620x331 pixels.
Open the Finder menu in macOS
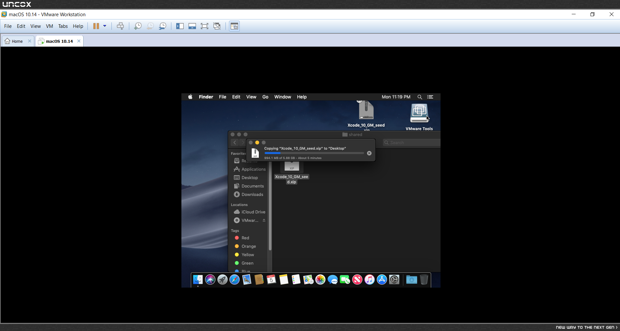[206, 97]
